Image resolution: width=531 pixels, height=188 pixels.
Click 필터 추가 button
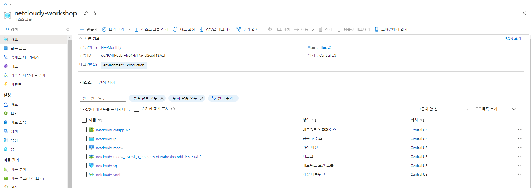(223, 98)
